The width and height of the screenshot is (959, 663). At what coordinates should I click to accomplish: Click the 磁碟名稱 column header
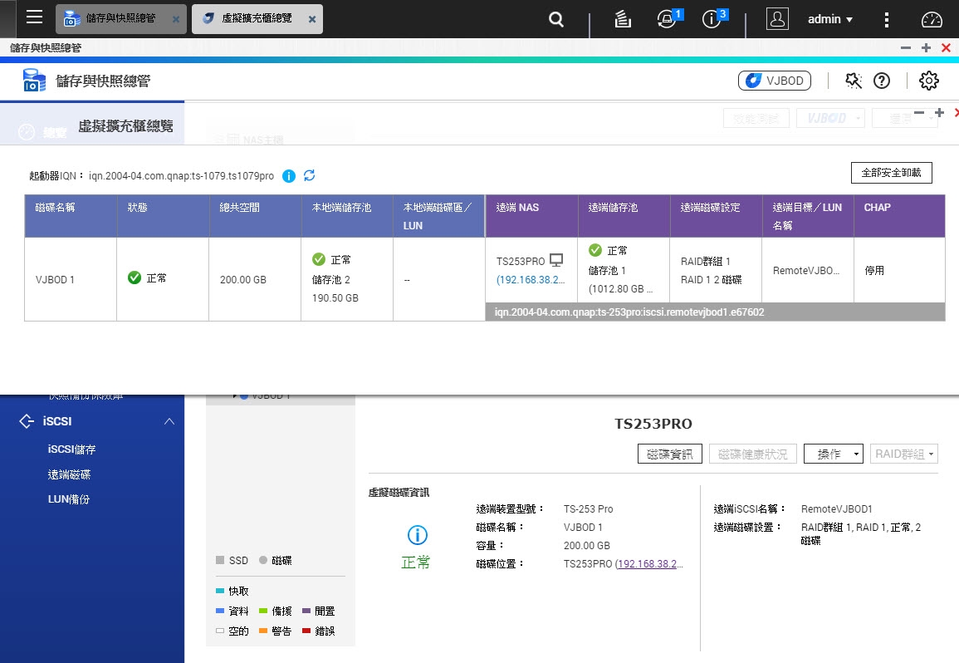tap(71, 216)
